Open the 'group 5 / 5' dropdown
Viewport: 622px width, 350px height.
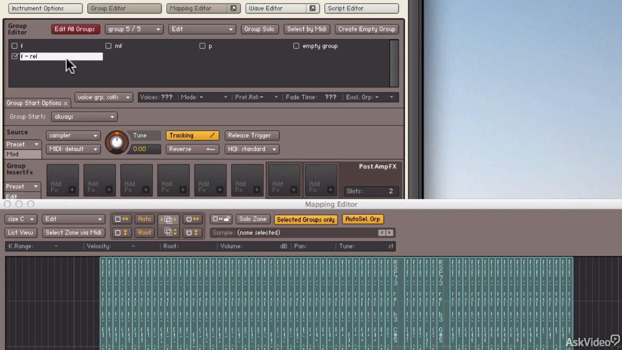click(x=134, y=29)
